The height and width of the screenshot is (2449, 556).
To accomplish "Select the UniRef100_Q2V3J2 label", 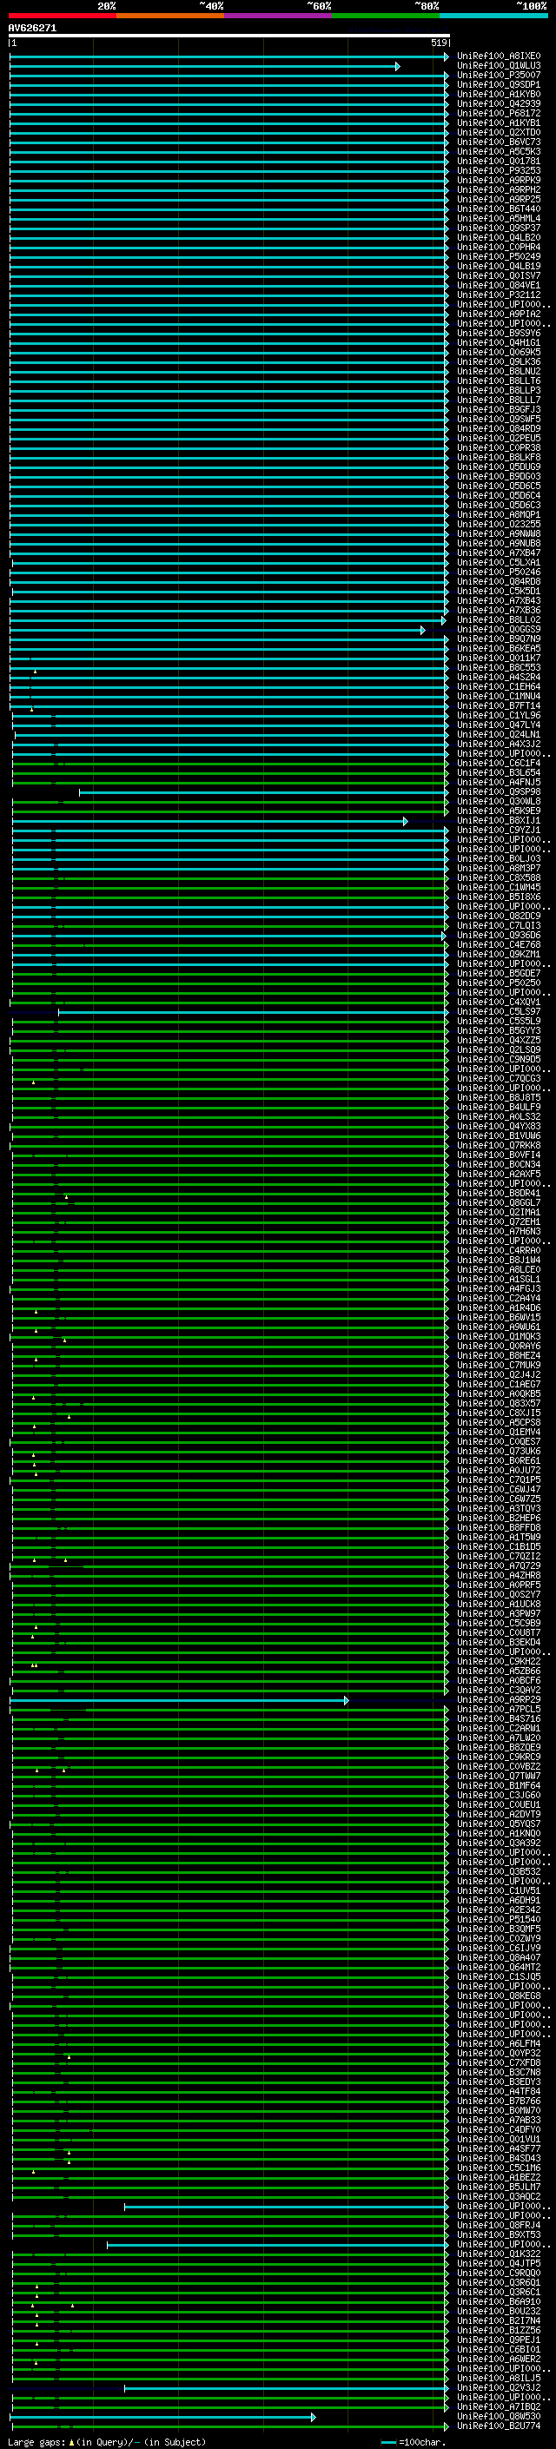I will 499,2388.
